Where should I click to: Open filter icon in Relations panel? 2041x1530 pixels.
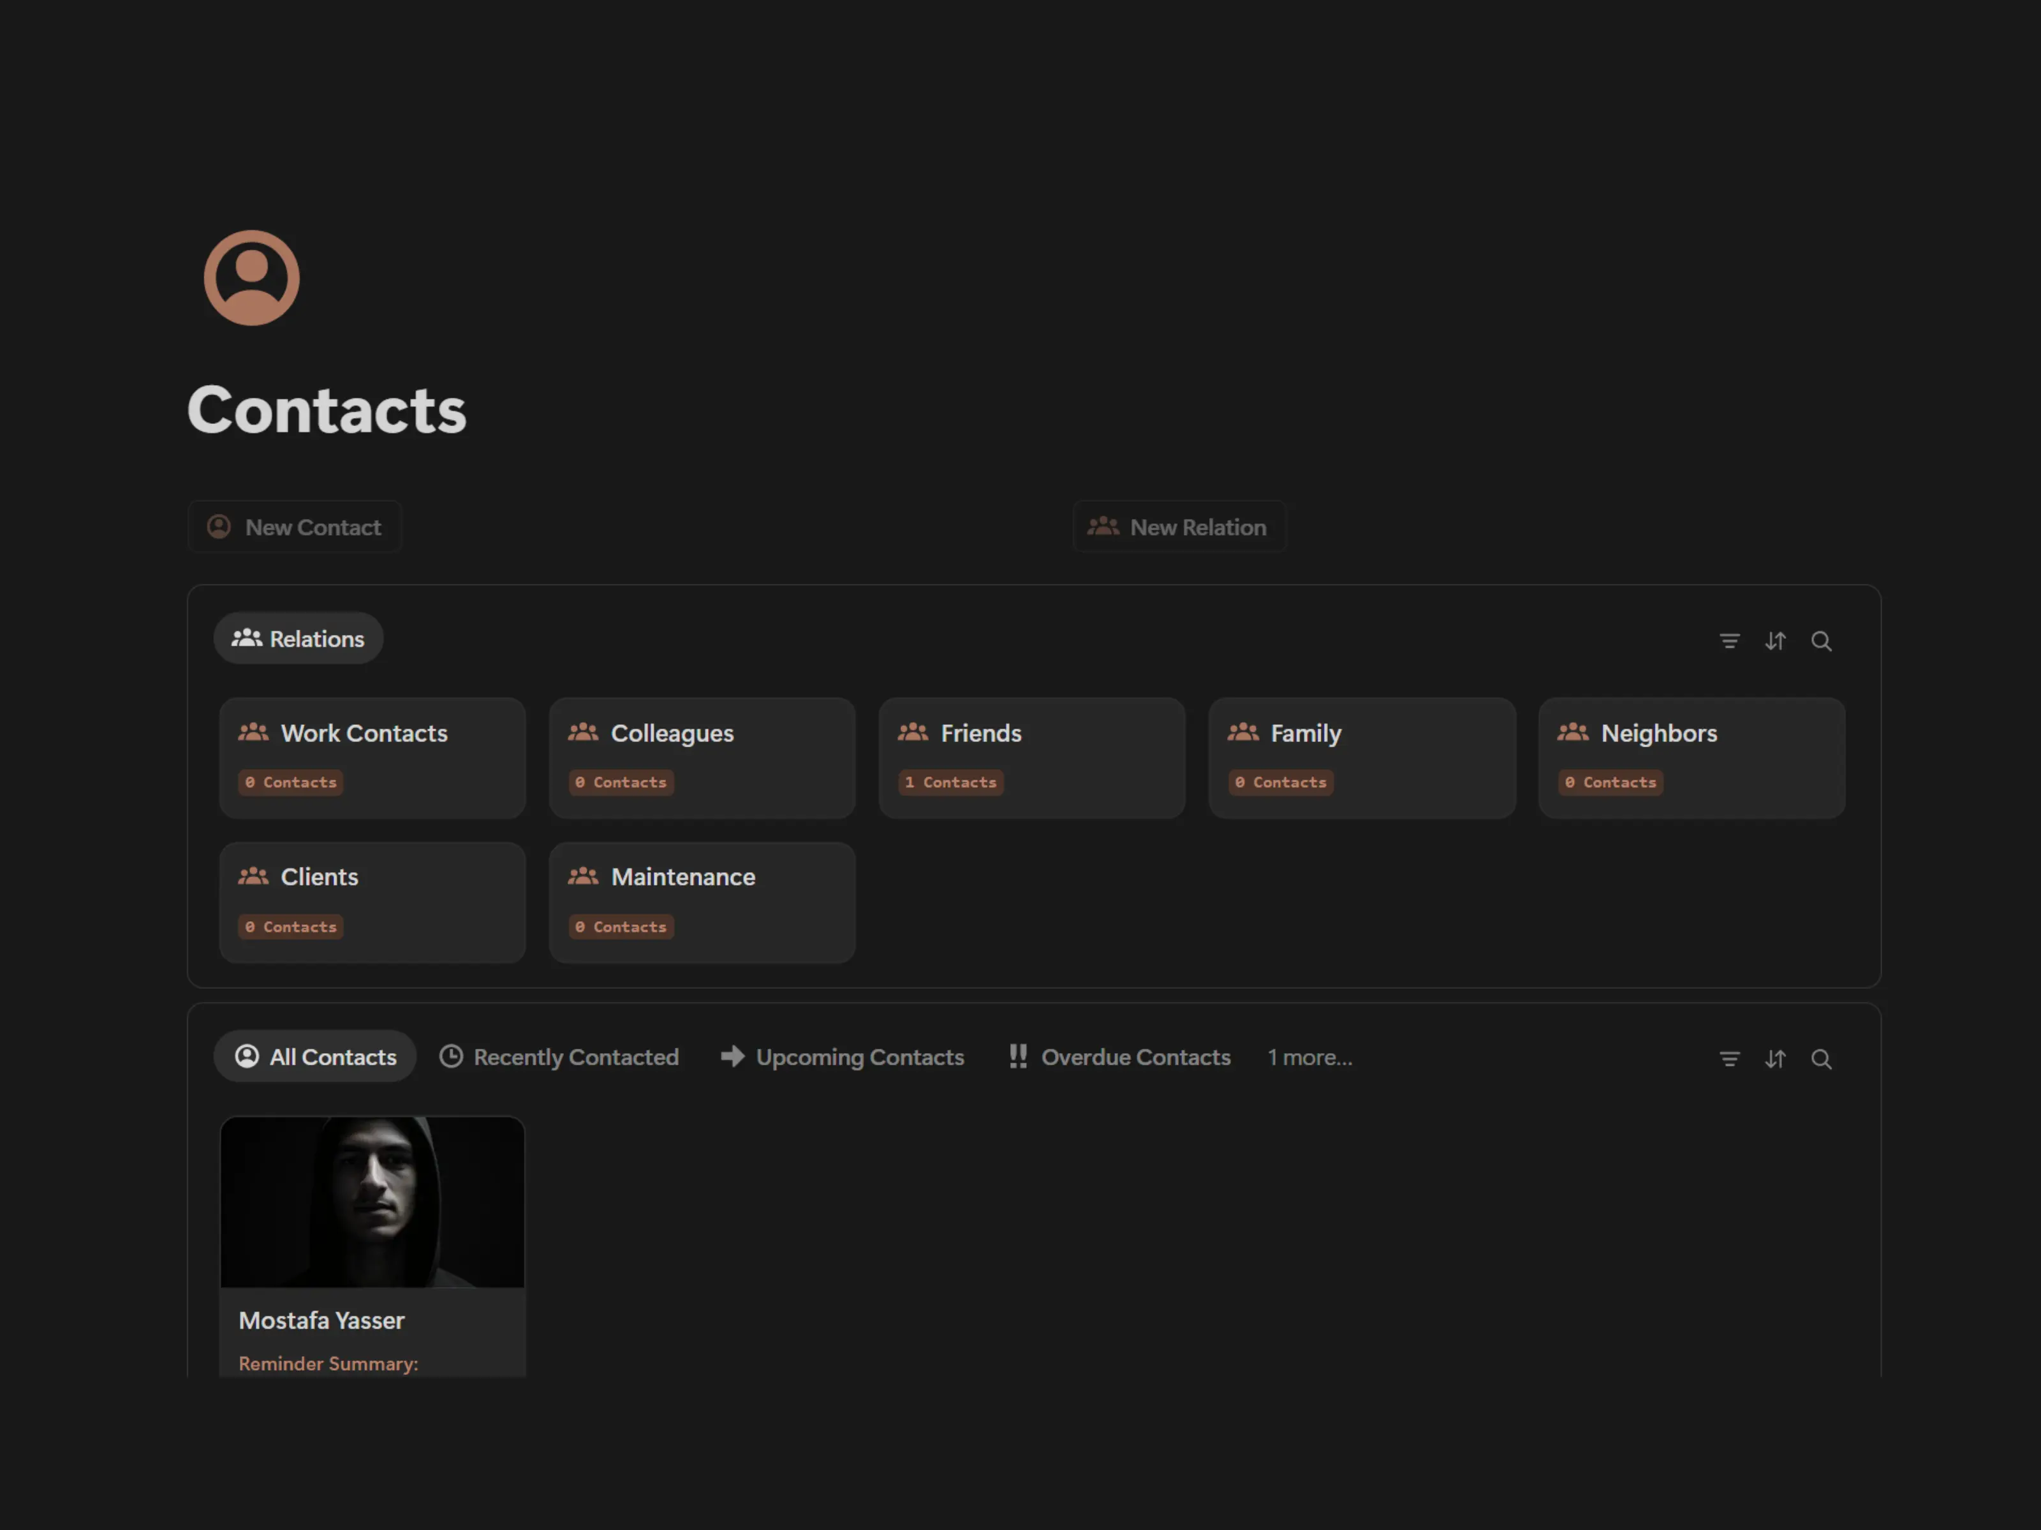tap(1729, 641)
